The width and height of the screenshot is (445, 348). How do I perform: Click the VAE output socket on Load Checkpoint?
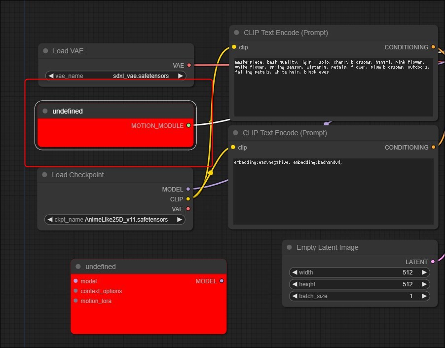tap(188, 209)
